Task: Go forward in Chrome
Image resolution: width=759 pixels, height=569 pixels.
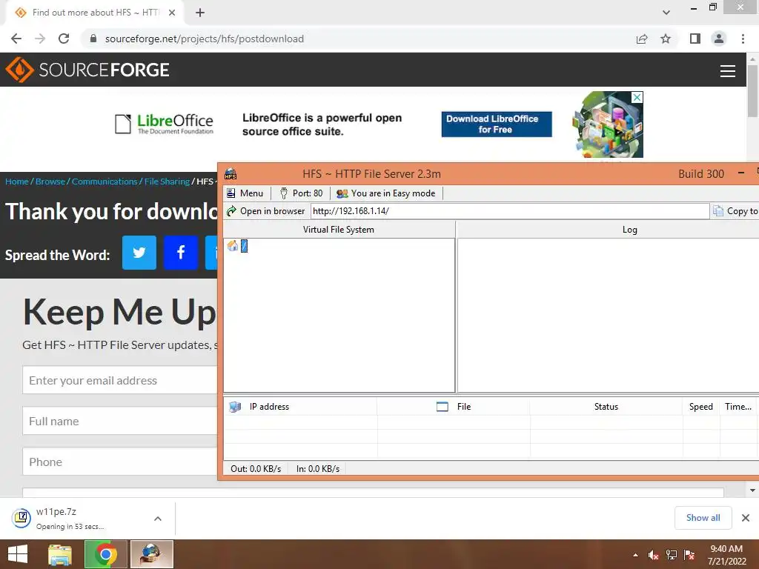Action: pos(40,39)
